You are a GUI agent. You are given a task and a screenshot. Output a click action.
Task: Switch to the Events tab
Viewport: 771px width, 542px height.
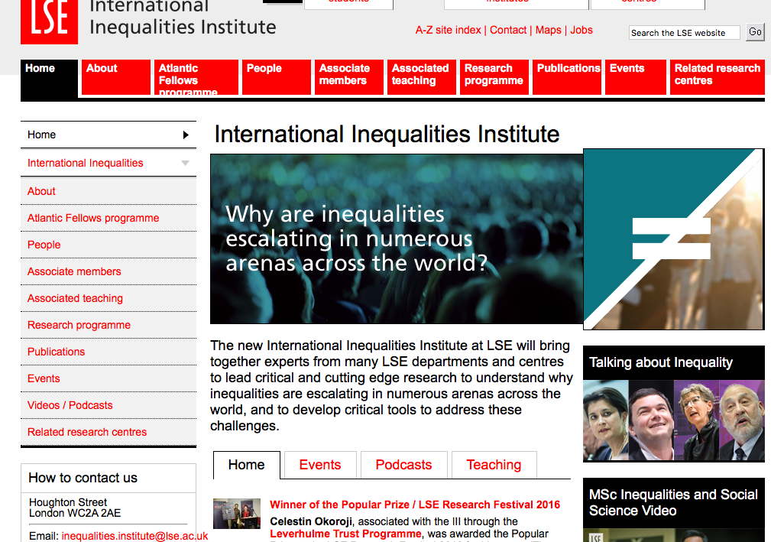point(319,465)
